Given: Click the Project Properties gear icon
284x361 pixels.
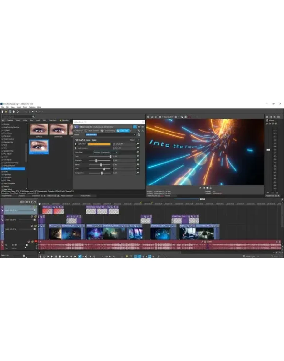Looking at the screenshot, I should 17,111.
